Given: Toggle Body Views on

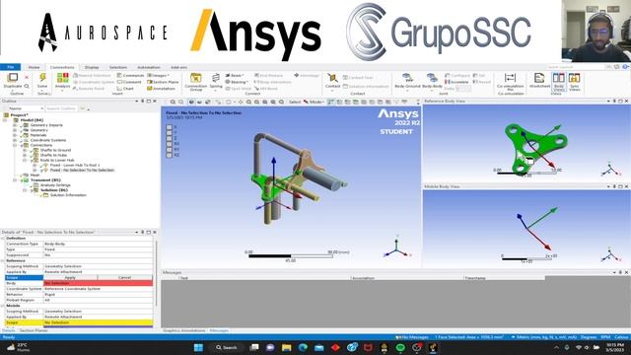Looking at the screenshot, I should pos(559,81).
